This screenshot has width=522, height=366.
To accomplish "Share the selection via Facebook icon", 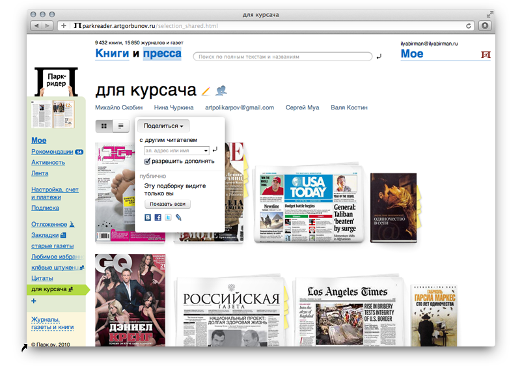I will pyautogui.click(x=158, y=218).
